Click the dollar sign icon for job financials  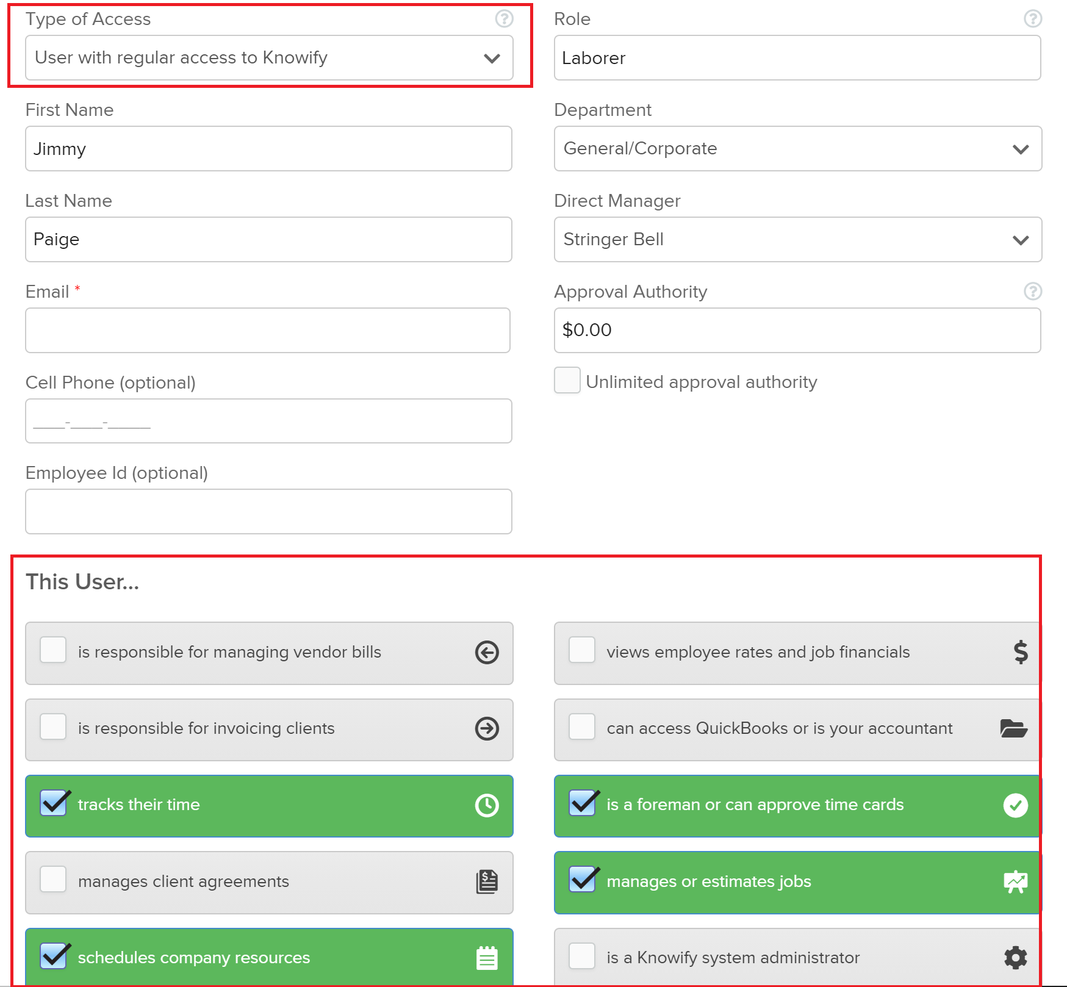[x=1020, y=652]
